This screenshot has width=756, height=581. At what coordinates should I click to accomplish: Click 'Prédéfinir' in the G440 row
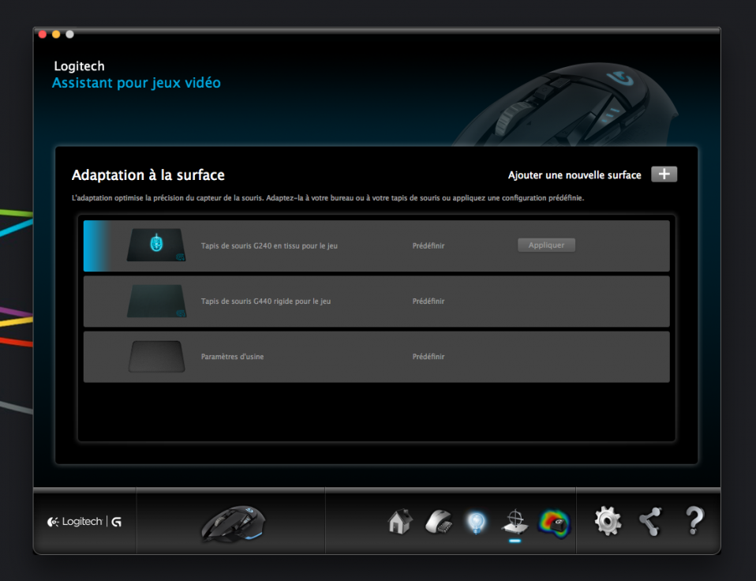point(429,302)
